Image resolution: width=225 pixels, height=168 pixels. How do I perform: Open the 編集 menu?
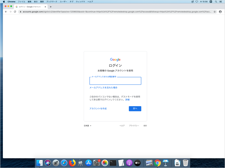tap(30, 2)
